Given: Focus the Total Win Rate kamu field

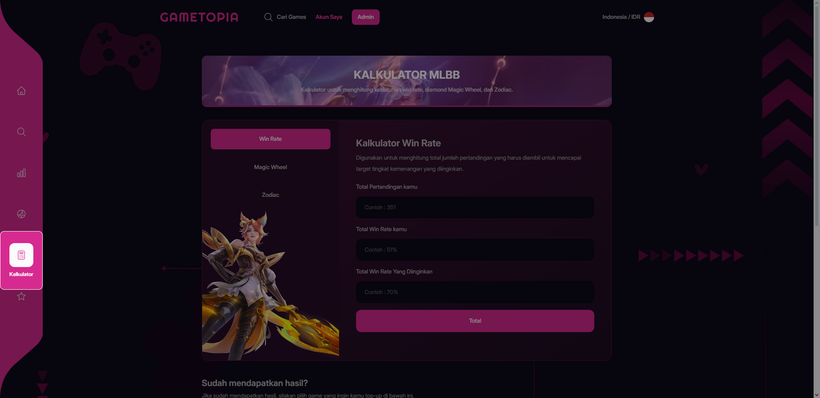Looking at the screenshot, I should click(475, 250).
